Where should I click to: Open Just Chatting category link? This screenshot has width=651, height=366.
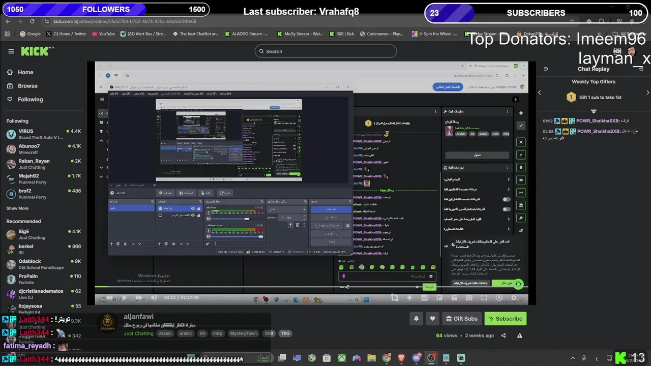[138, 333]
